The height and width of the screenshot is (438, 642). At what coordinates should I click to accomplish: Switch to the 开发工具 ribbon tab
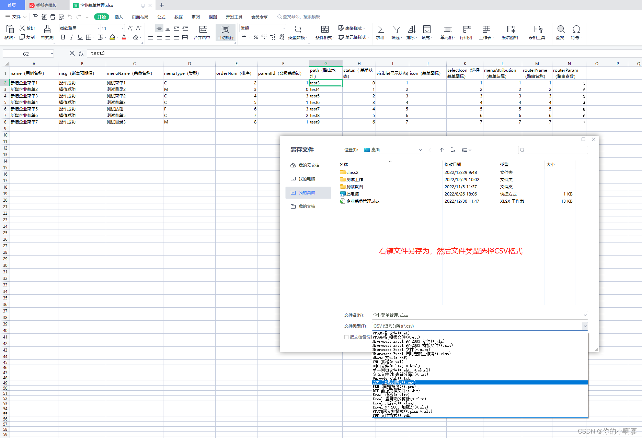(234, 17)
